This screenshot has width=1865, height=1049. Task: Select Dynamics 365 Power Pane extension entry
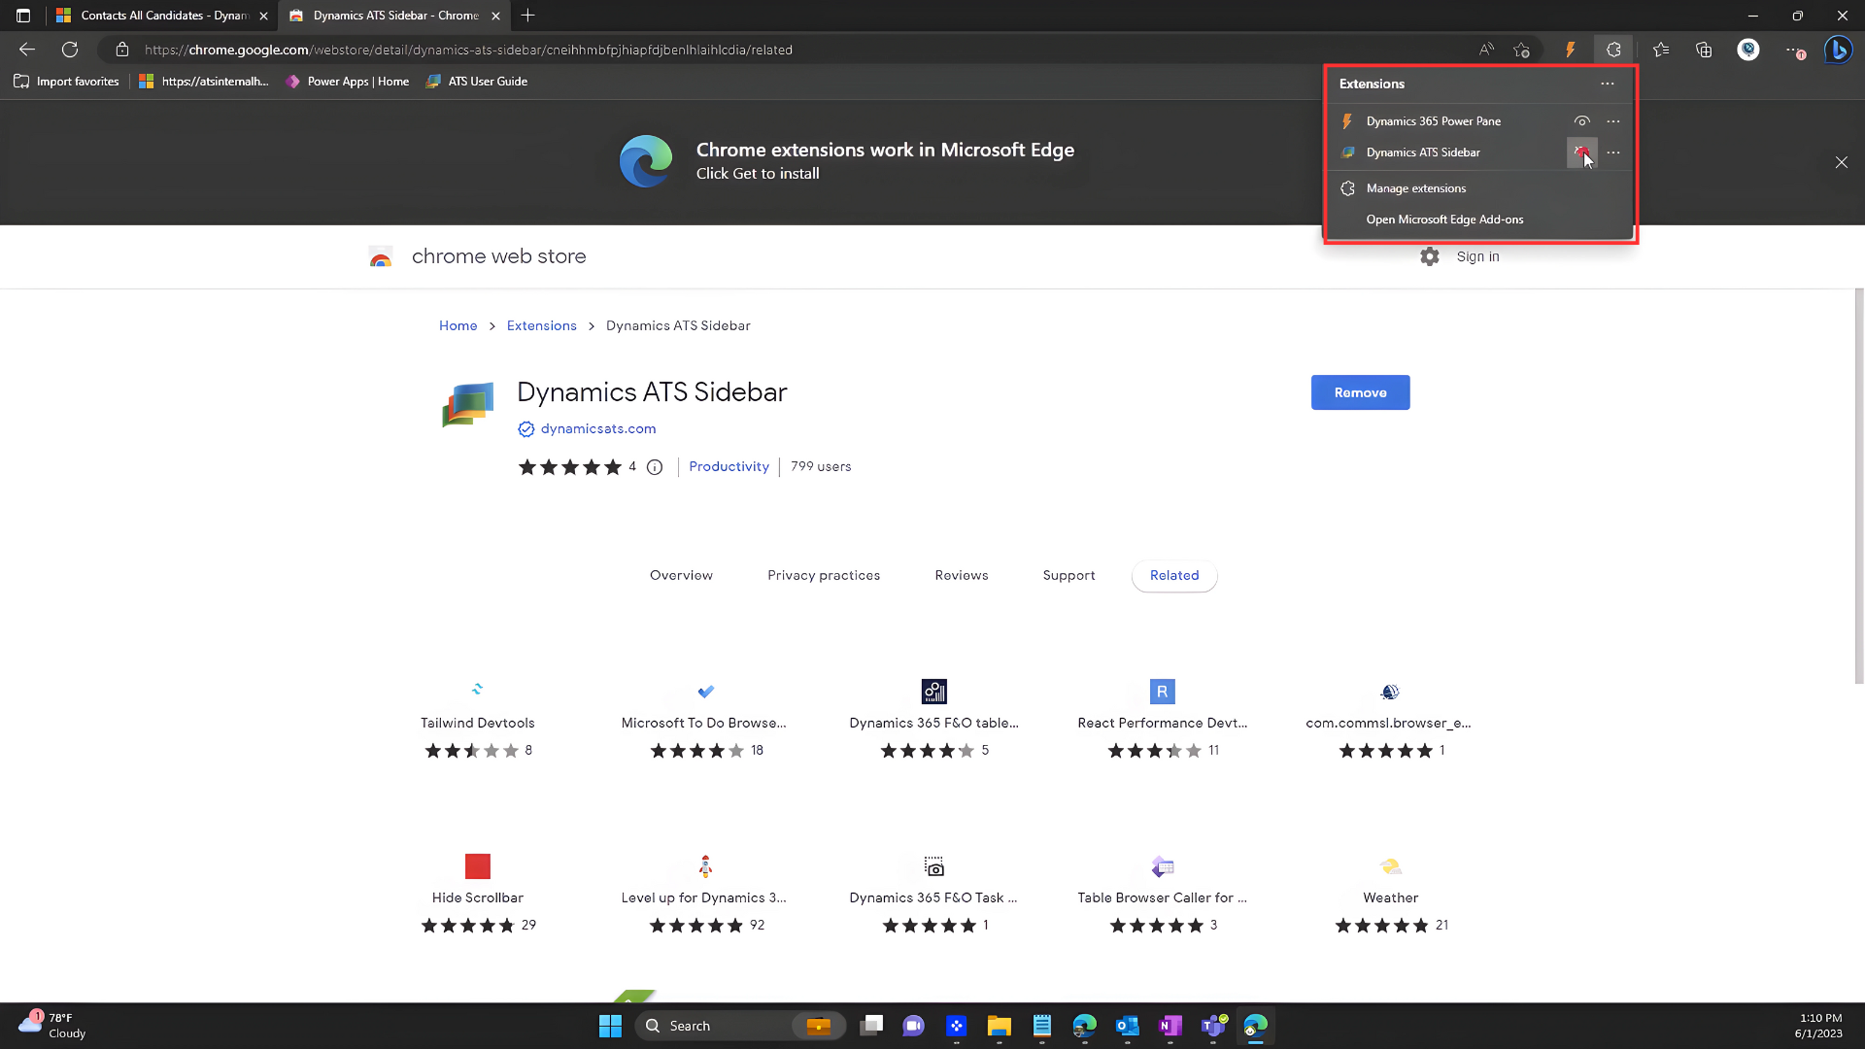(1433, 121)
